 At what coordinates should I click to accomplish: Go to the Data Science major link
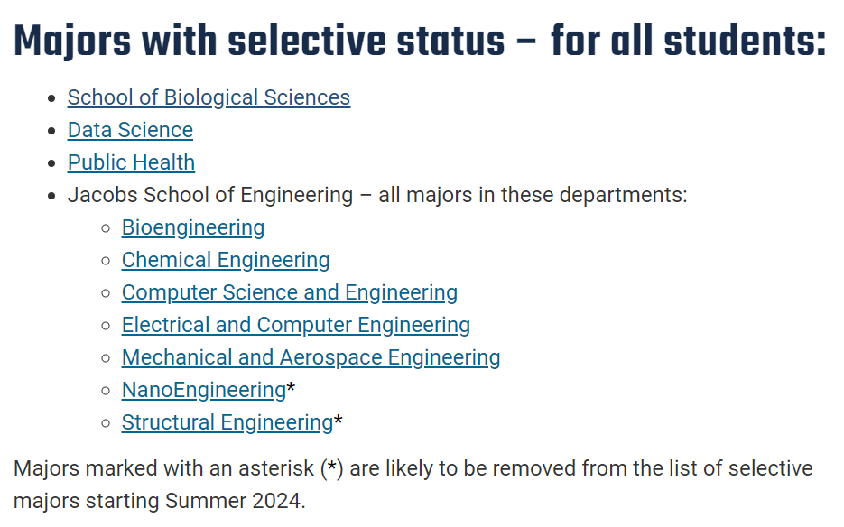pyautogui.click(x=130, y=130)
